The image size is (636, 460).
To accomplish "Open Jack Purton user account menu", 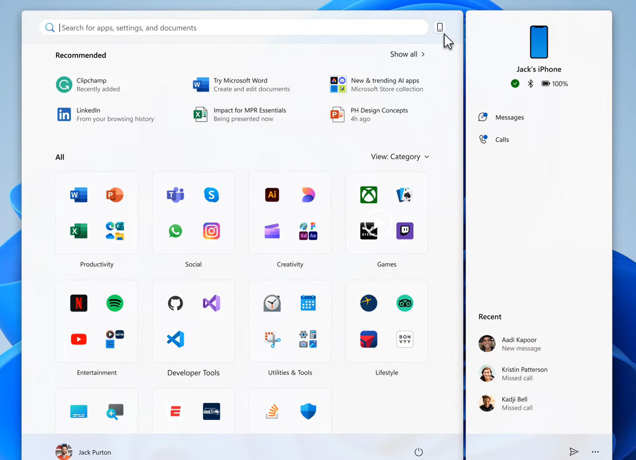I will tap(84, 452).
